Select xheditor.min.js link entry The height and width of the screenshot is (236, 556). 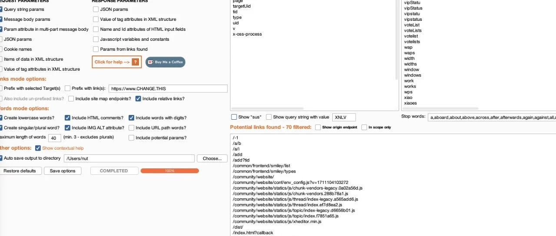coord(277,221)
